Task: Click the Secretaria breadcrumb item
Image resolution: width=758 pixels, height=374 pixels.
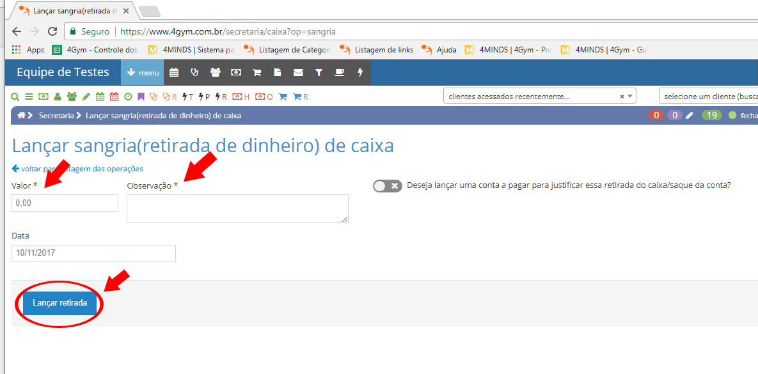Action: click(56, 116)
